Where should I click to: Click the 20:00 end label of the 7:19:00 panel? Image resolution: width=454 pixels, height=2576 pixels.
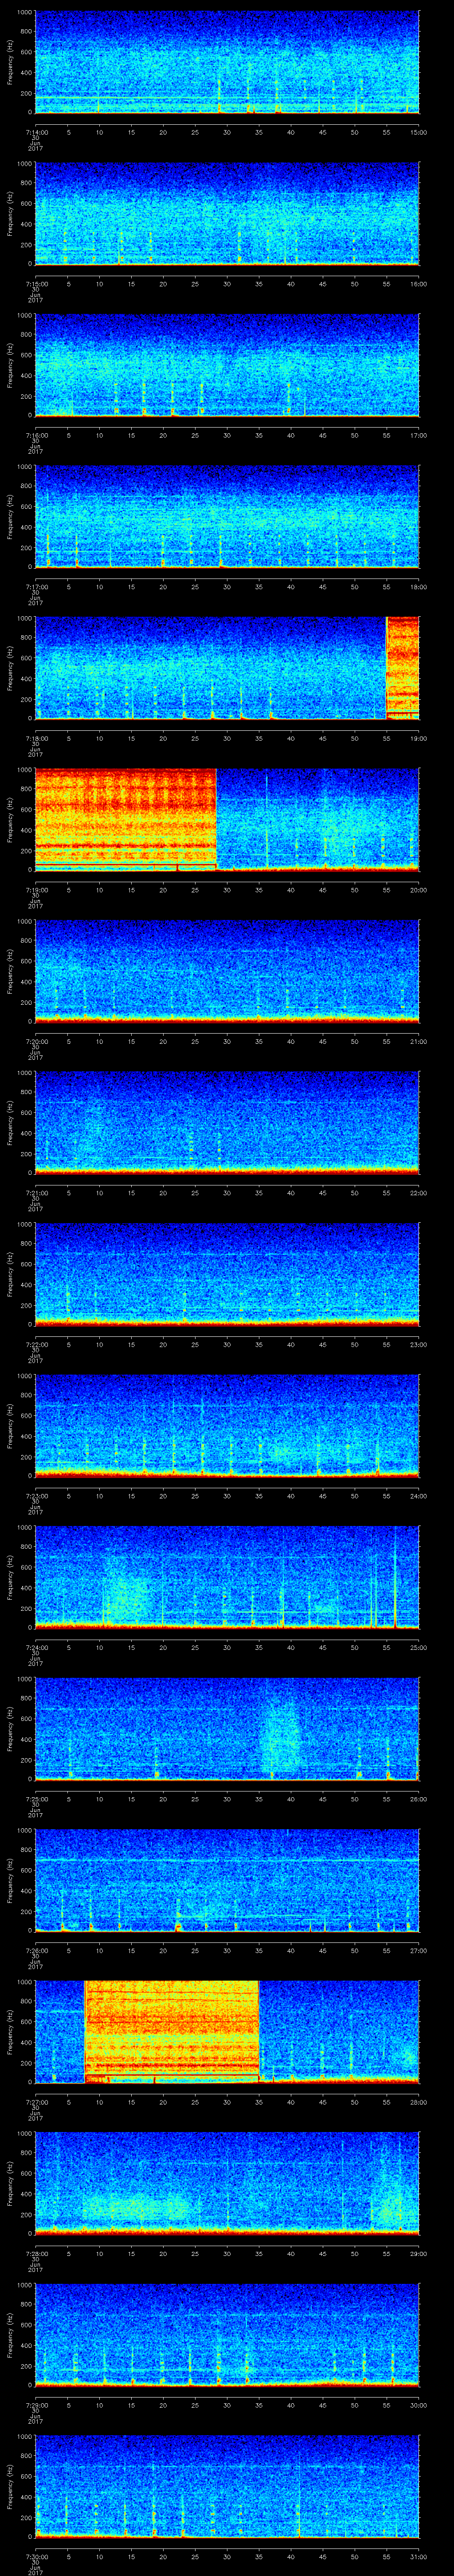coord(418,890)
